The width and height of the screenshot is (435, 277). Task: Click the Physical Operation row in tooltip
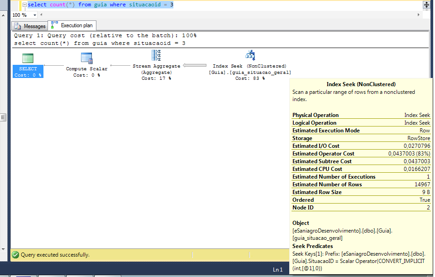click(361, 115)
